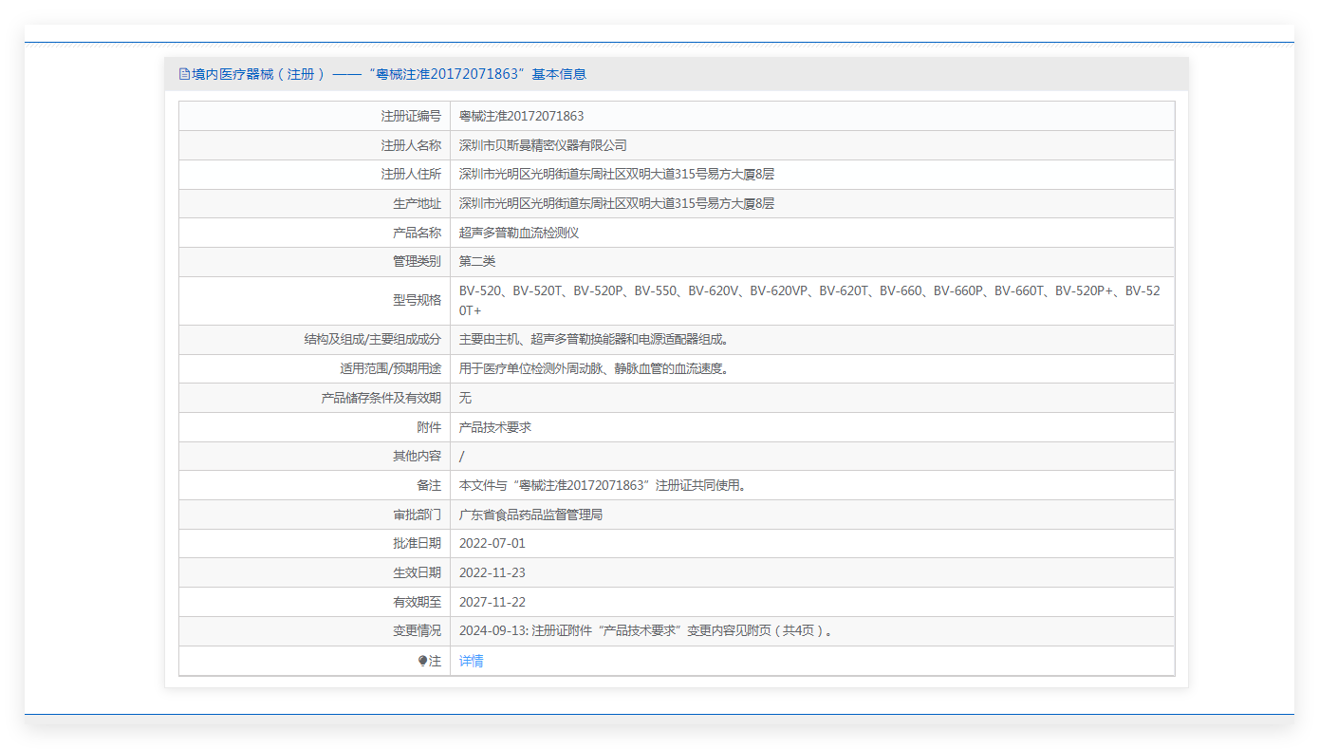Open the 详情 link
Image resolution: width=1319 pixels, height=749 pixels.
[472, 661]
